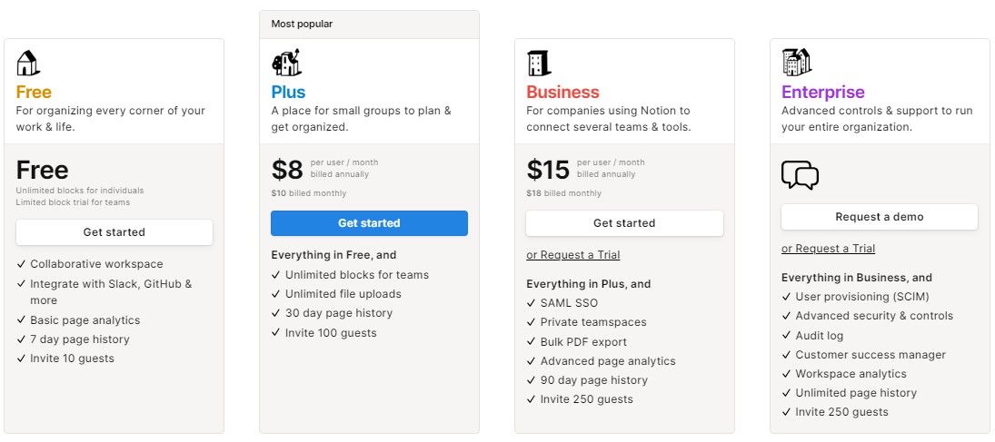The image size is (995, 442).
Task: Click checkmark next to SAML SSO
Action: [x=532, y=303]
